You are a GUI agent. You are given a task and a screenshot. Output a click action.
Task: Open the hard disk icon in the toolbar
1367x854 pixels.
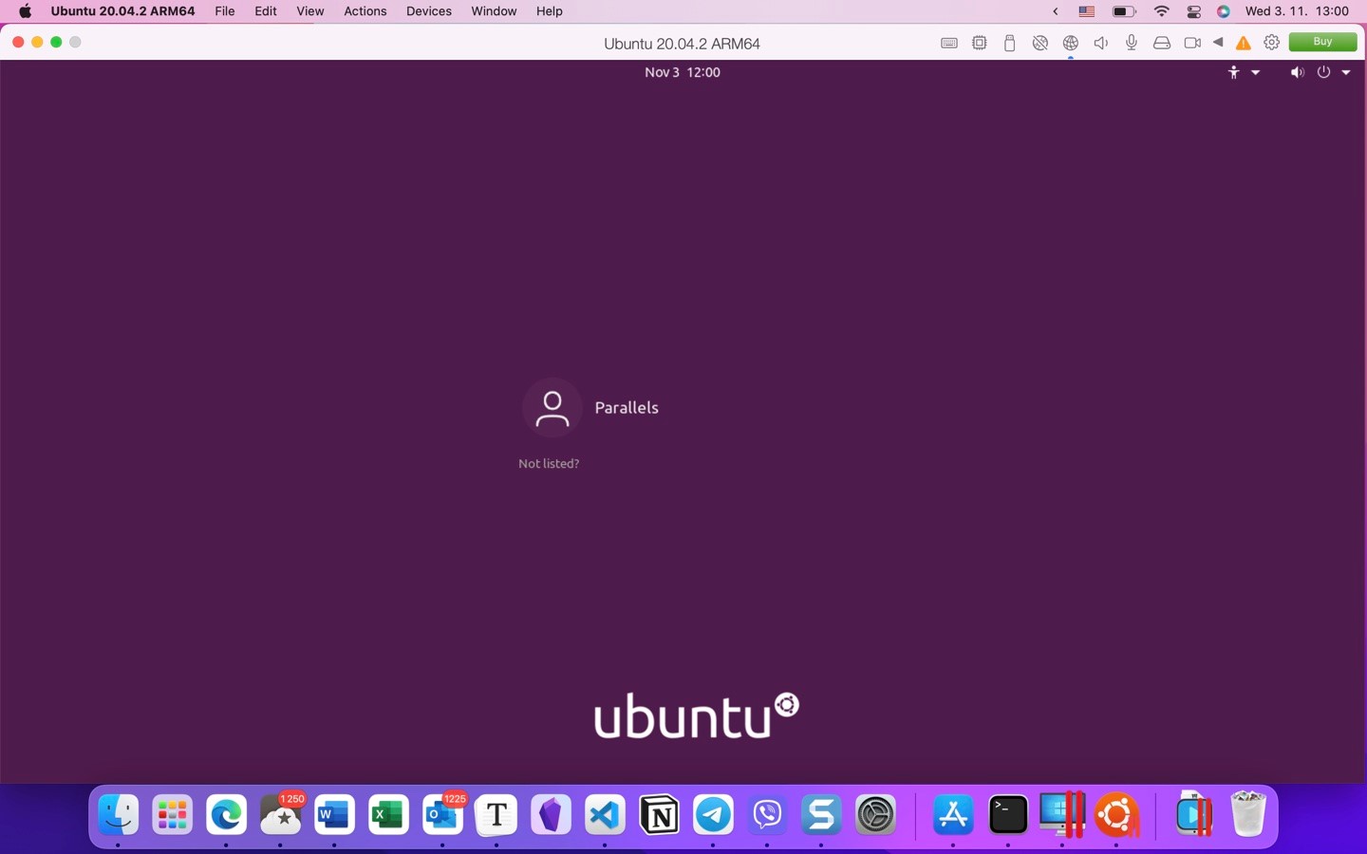point(1161,43)
